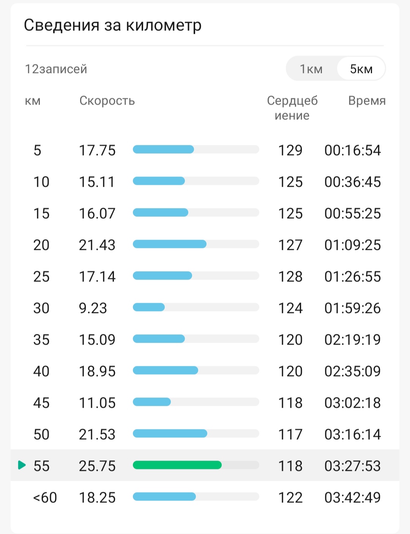Switch to the 1км split view
The image size is (410, 534).
(311, 69)
